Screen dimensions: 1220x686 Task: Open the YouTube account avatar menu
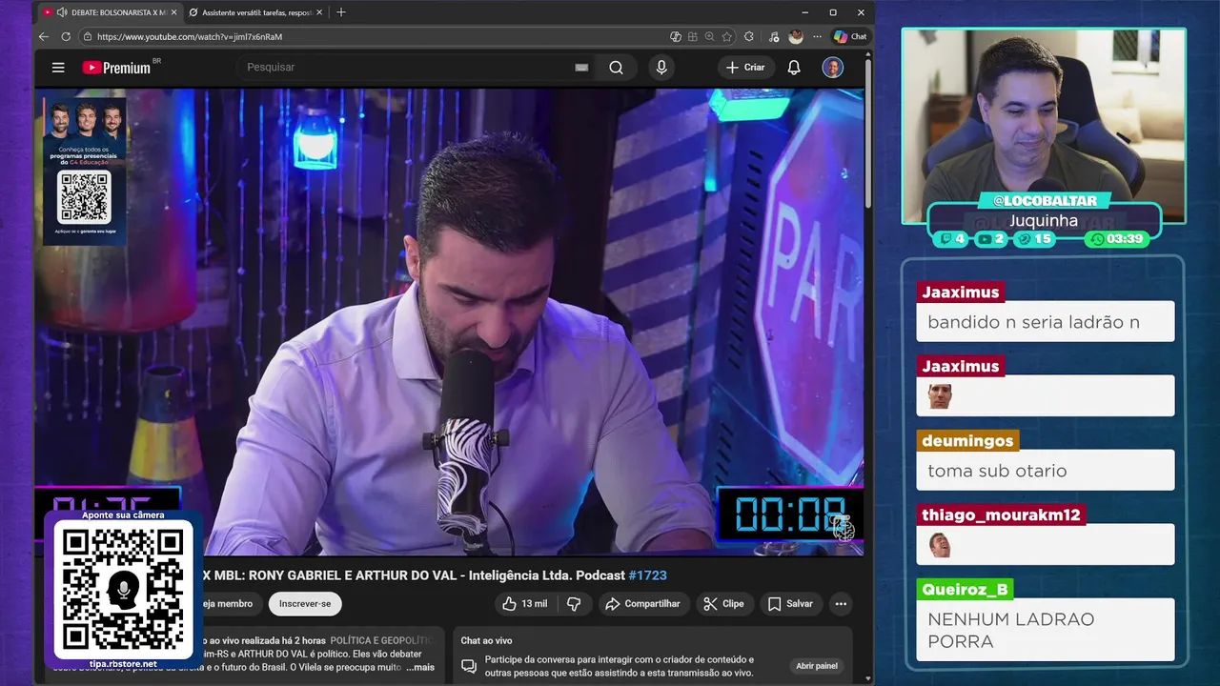pyautogui.click(x=833, y=68)
